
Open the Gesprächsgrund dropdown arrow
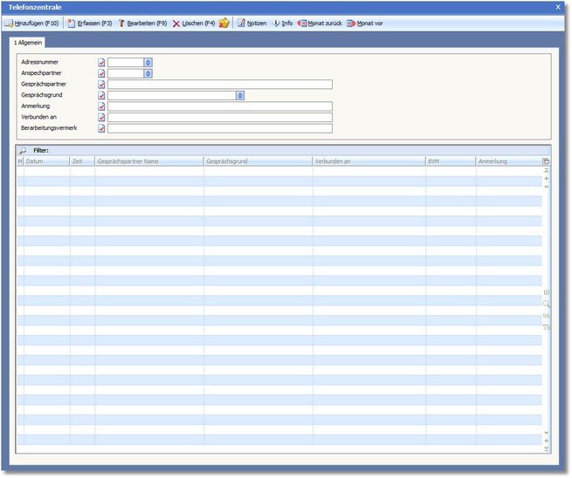[x=240, y=95]
